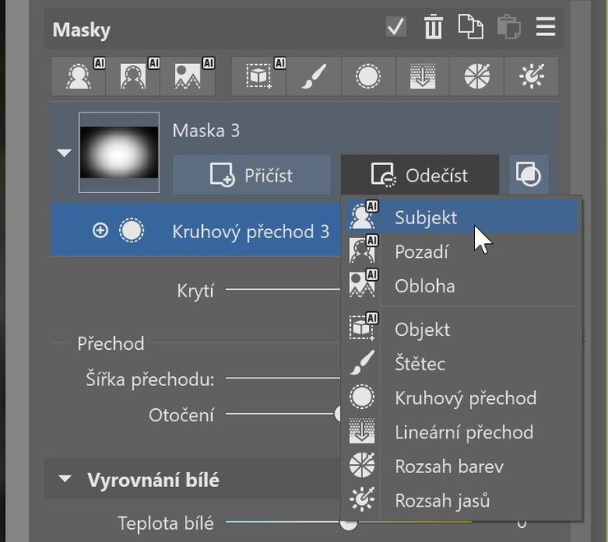608x542 pixels.
Task: Delete masks with the trash icon
Action: click(433, 27)
